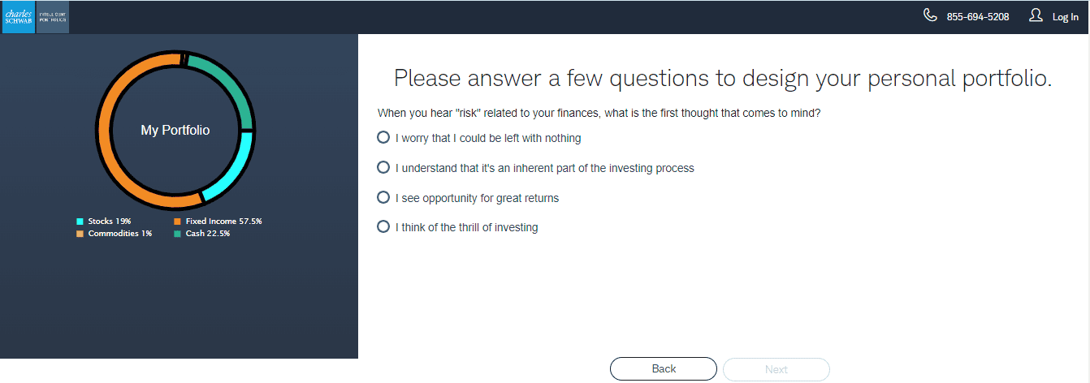Image resolution: width=1090 pixels, height=383 pixels.
Task: Click the cyan Stocks segment of the donut chart
Action: (x=236, y=169)
